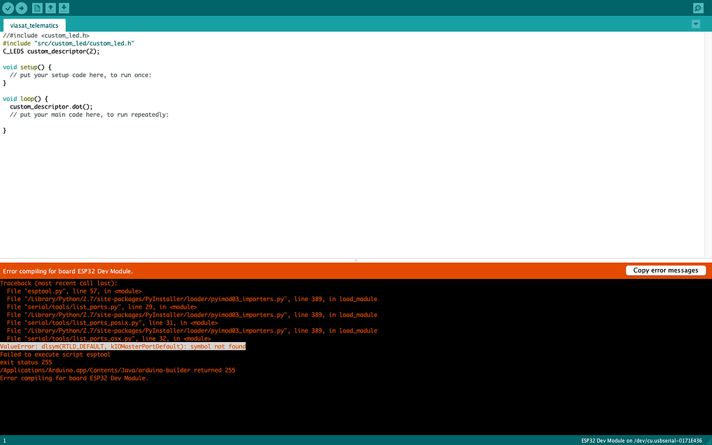Select the viasat_telematics tab
Viewport: 712px width, 445px height.
34,25
